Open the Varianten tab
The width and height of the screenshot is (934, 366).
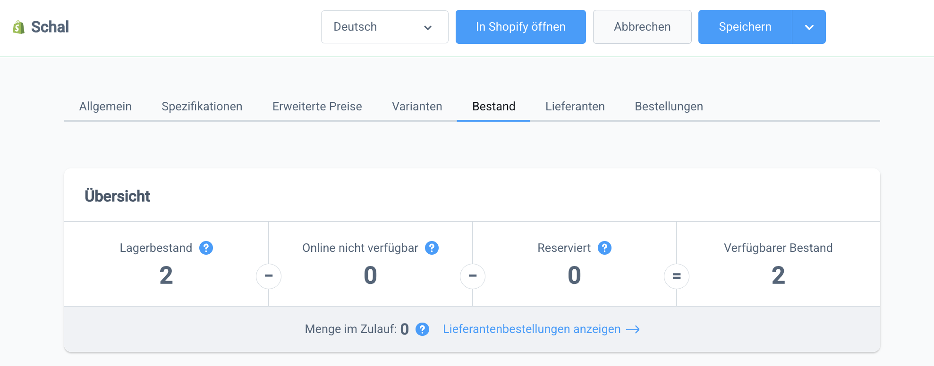click(417, 107)
